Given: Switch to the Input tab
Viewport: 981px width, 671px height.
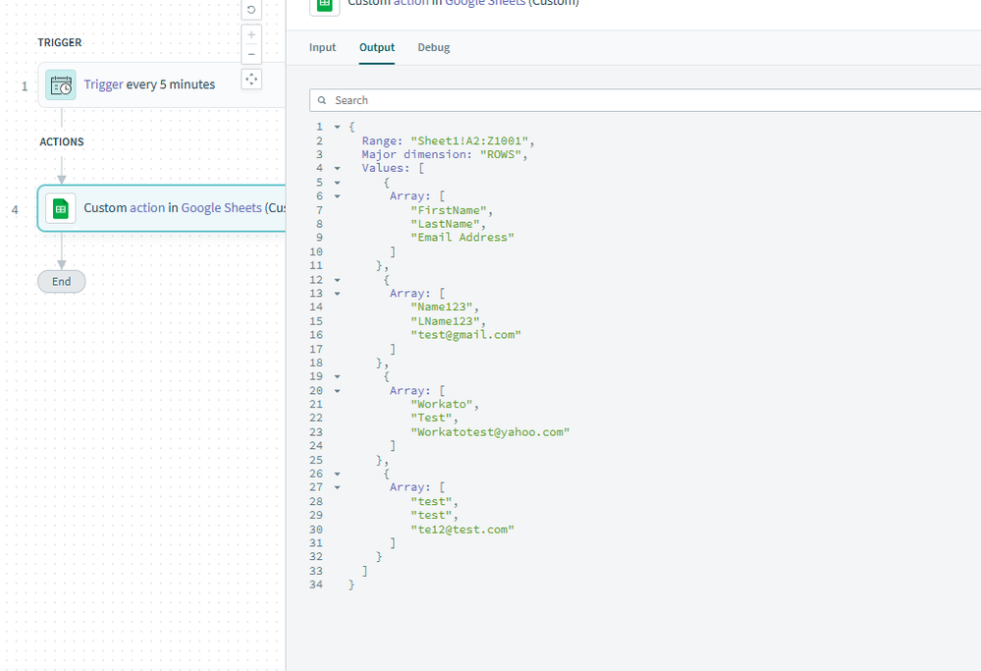Looking at the screenshot, I should pos(322,47).
